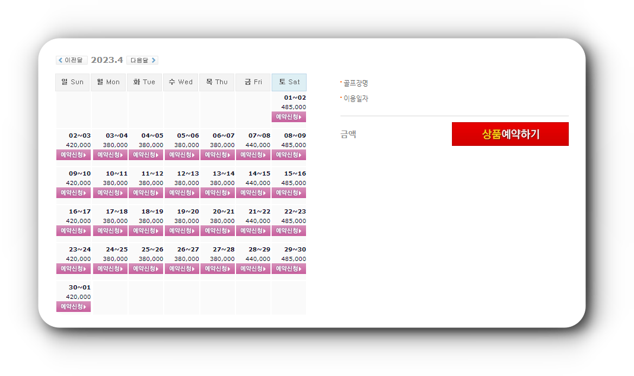Click the 420,000 price under 16~17
The image size is (634, 376).
tap(78, 221)
